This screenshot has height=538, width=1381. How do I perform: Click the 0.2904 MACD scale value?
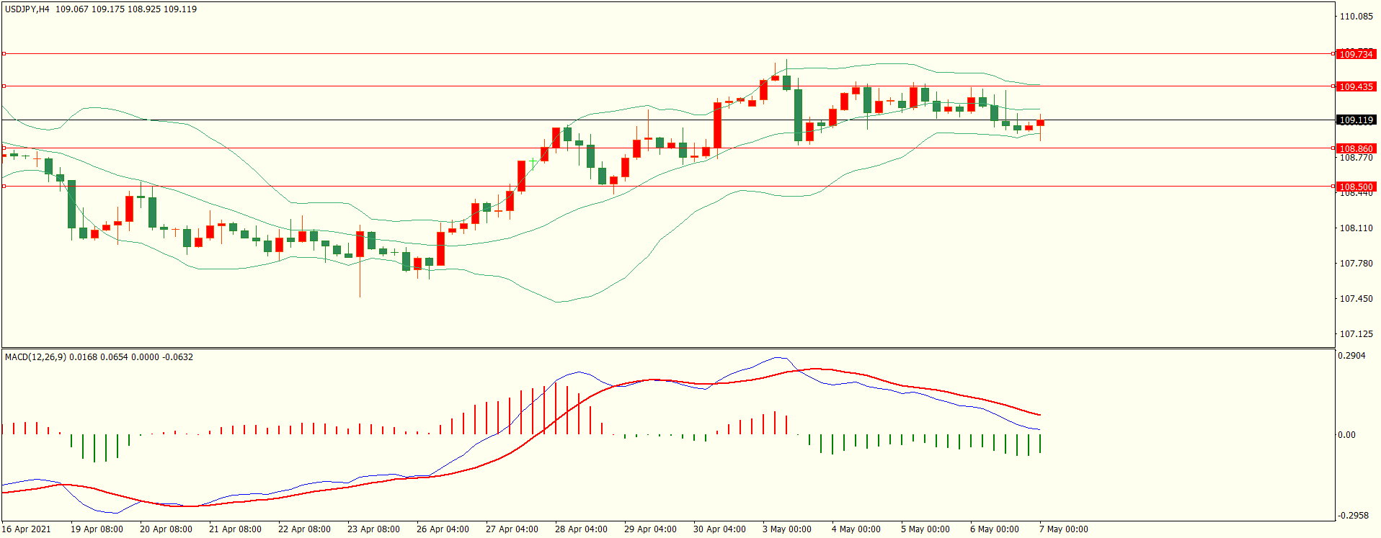click(x=1351, y=356)
